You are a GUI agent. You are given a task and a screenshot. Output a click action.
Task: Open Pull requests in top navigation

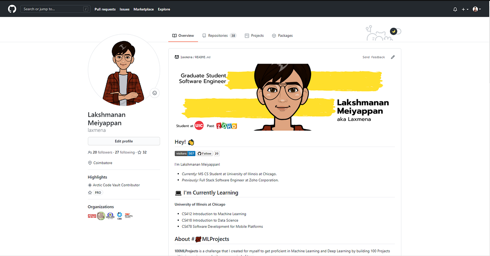point(105,9)
